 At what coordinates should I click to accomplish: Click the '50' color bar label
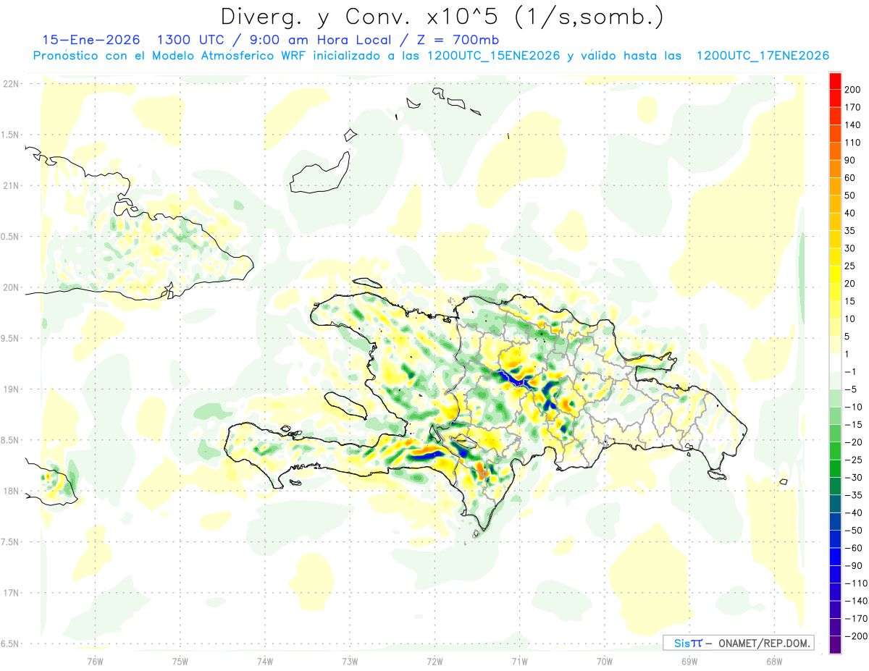[849, 195]
